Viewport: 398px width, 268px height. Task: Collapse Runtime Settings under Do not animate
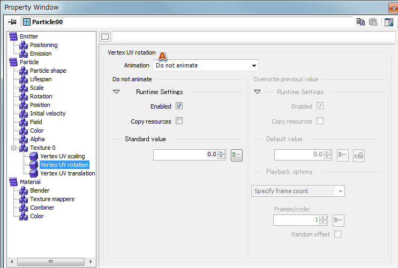click(x=116, y=92)
